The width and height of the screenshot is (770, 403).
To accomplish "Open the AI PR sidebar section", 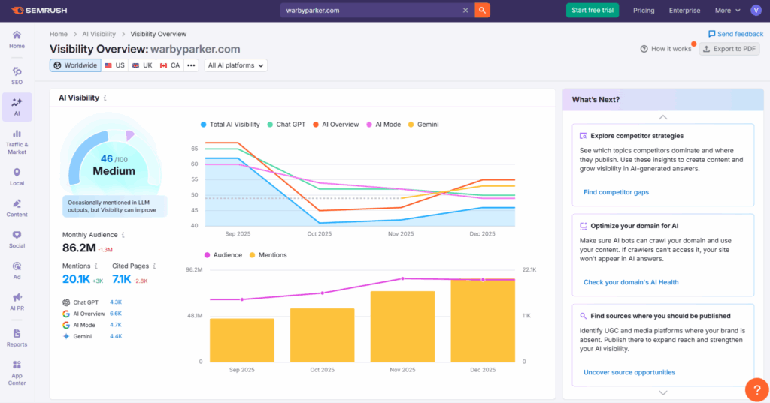I will coord(17,302).
